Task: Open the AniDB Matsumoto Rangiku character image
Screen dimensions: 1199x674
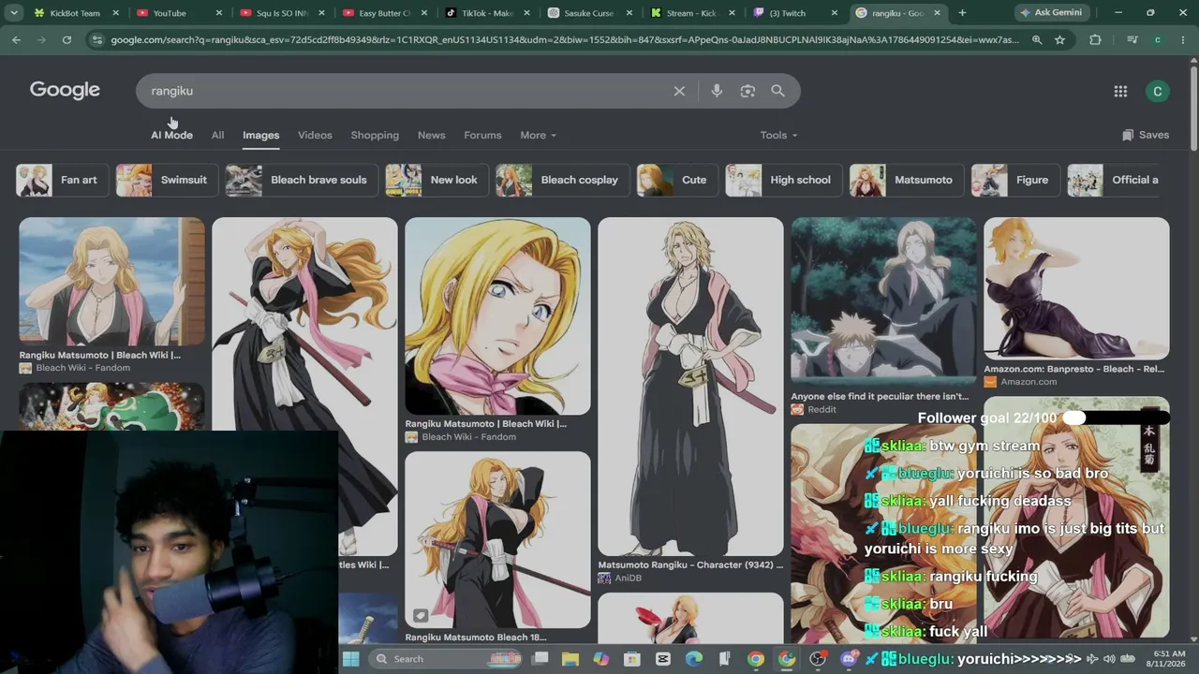Action: 690,386
